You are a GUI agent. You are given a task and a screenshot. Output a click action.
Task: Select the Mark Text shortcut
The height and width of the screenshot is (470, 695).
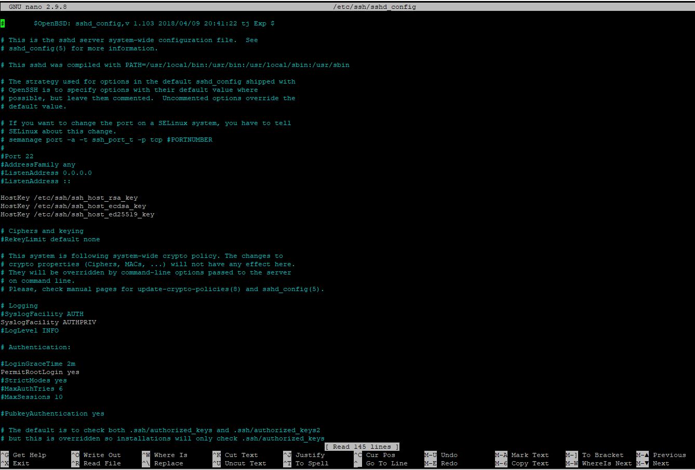528,455
